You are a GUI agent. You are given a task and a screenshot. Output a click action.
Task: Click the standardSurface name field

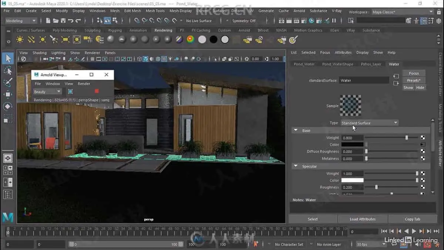pos(364,80)
